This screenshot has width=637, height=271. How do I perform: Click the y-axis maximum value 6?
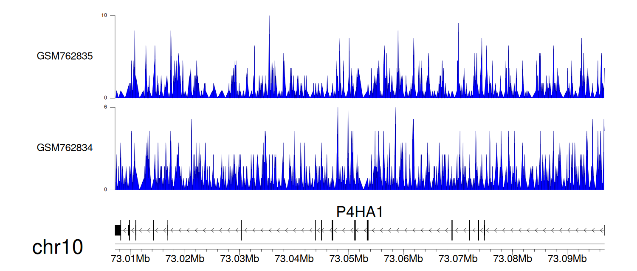[x=106, y=108]
